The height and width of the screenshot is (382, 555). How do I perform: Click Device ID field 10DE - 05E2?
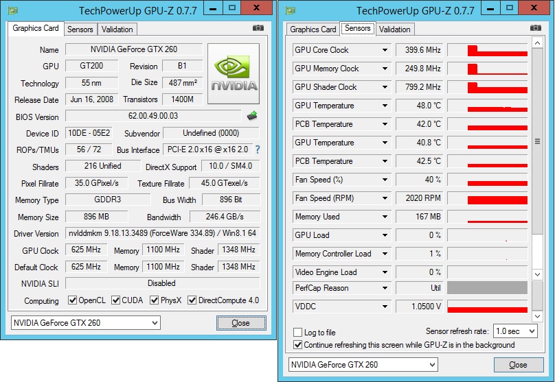point(89,133)
